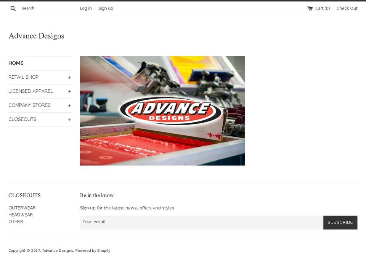Open Cart (0) link
Screen dimensions: 366x275
coord(323,8)
